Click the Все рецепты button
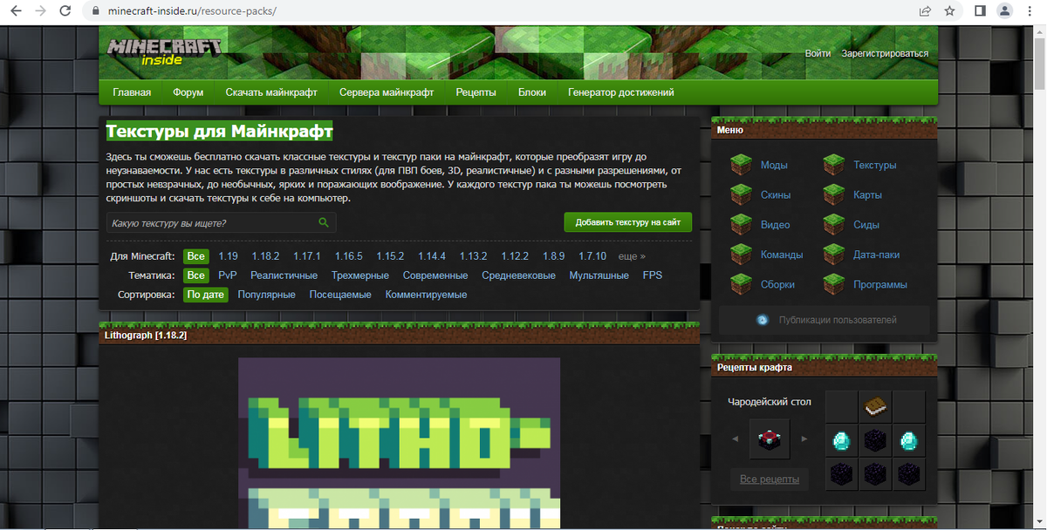The image size is (1047, 530). (x=769, y=479)
